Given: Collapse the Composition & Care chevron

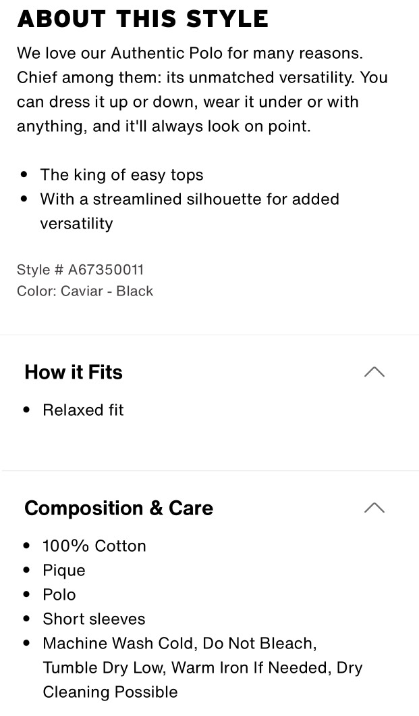Looking at the screenshot, I should click(x=374, y=508).
